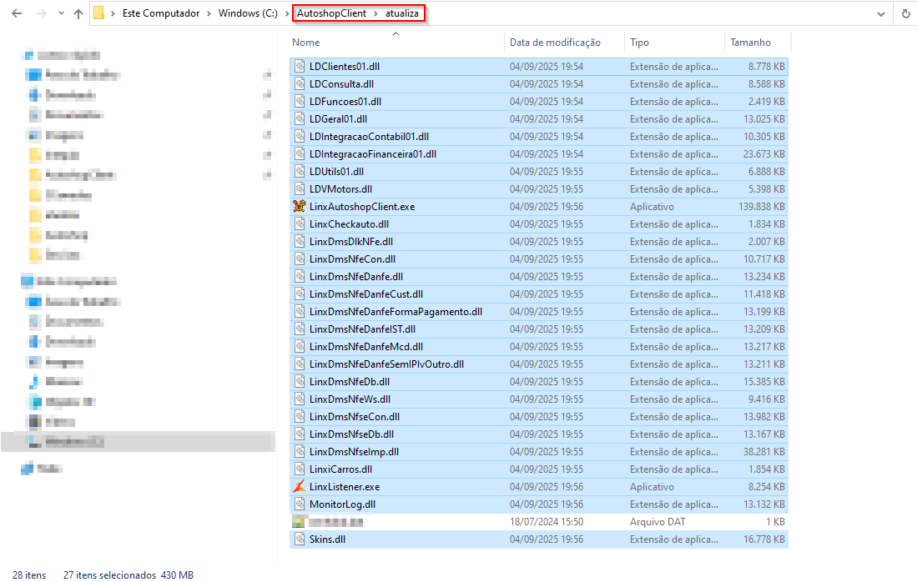917x582 pixels.
Task: Navigate to Windows (C:) breadcrumb
Action: pos(248,13)
